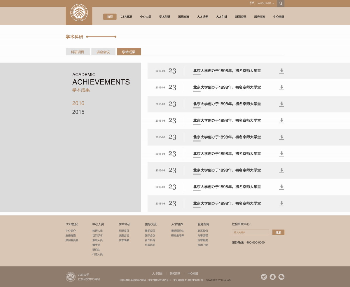350x287 pixels.
Task: Click the search magnifier icon in header
Action: (281, 3)
